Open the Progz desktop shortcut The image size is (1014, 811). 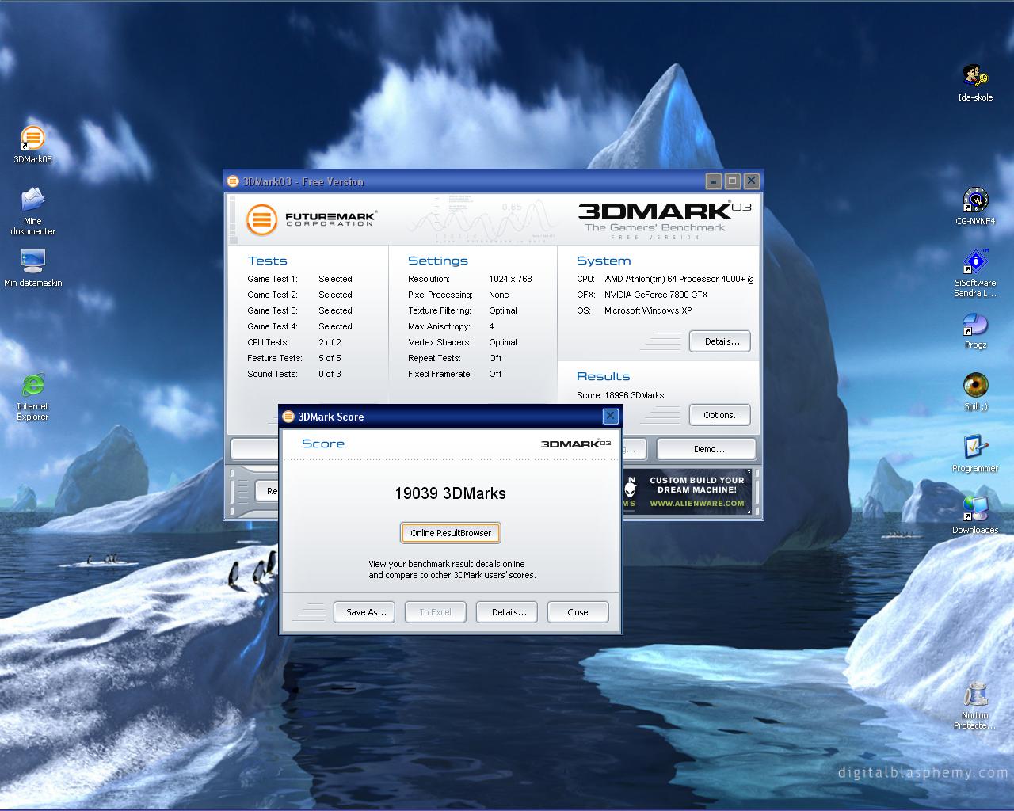[975, 325]
